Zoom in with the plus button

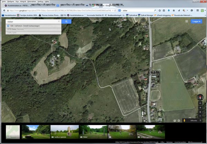pos(200,112)
